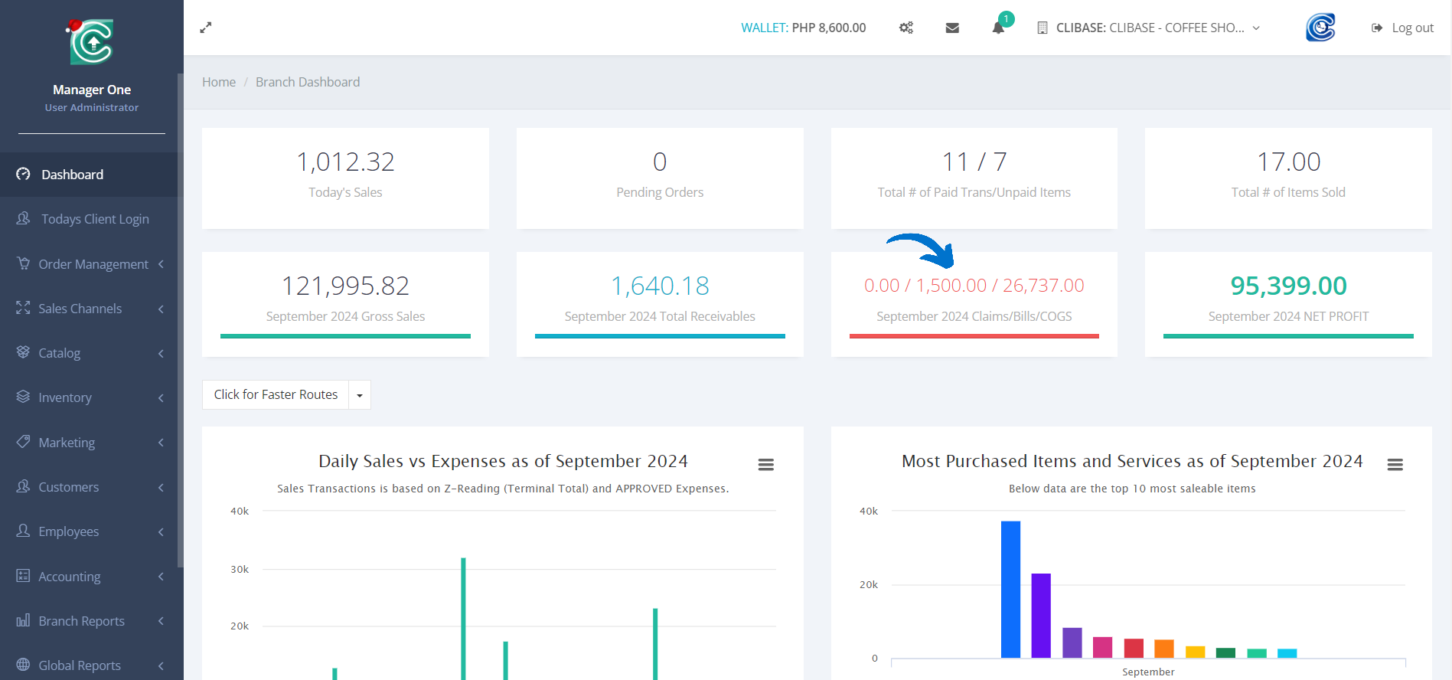Open the messages envelope icon
This screenshot has width=1452, height=680.
pyautogui.click(x=952, y=28)
